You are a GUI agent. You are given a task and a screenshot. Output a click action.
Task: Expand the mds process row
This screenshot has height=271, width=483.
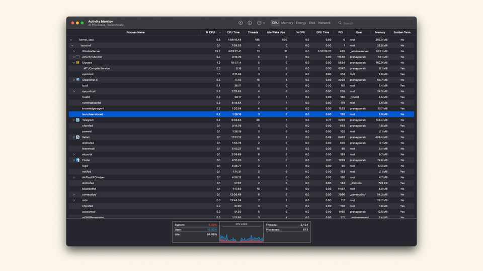[74, 200]
